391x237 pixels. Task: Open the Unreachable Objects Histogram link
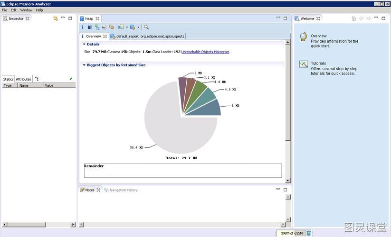click(x=205, y=52)
